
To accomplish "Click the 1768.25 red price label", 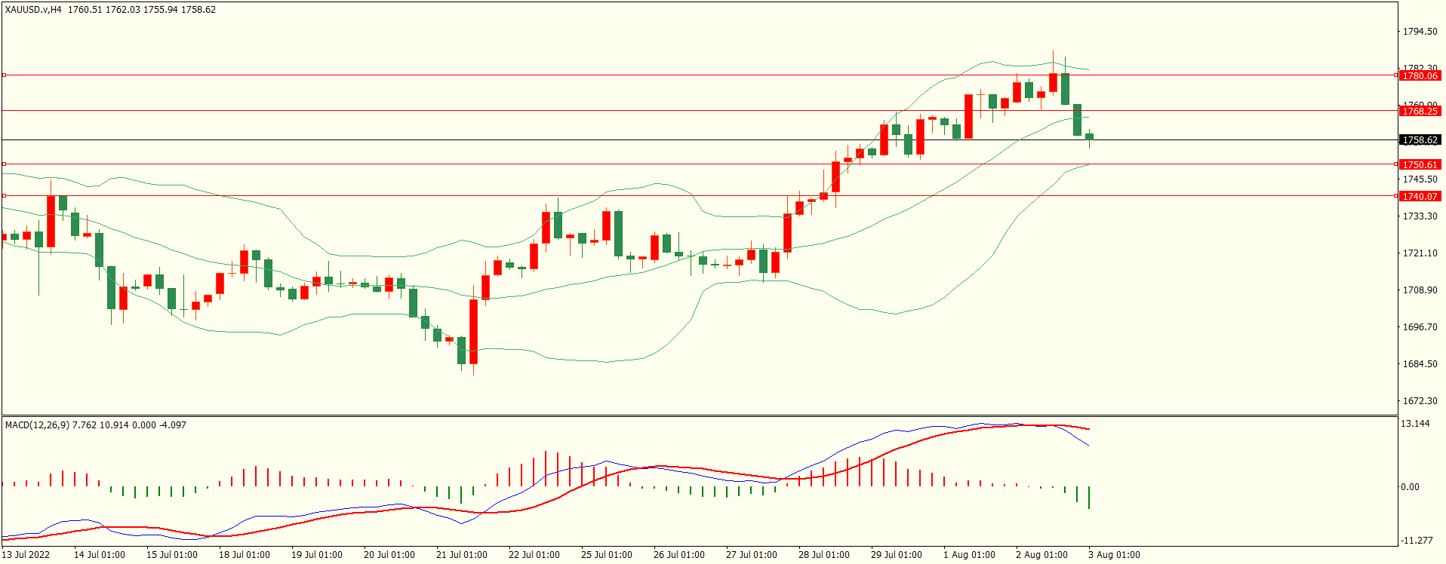I will pos(1420,111).
